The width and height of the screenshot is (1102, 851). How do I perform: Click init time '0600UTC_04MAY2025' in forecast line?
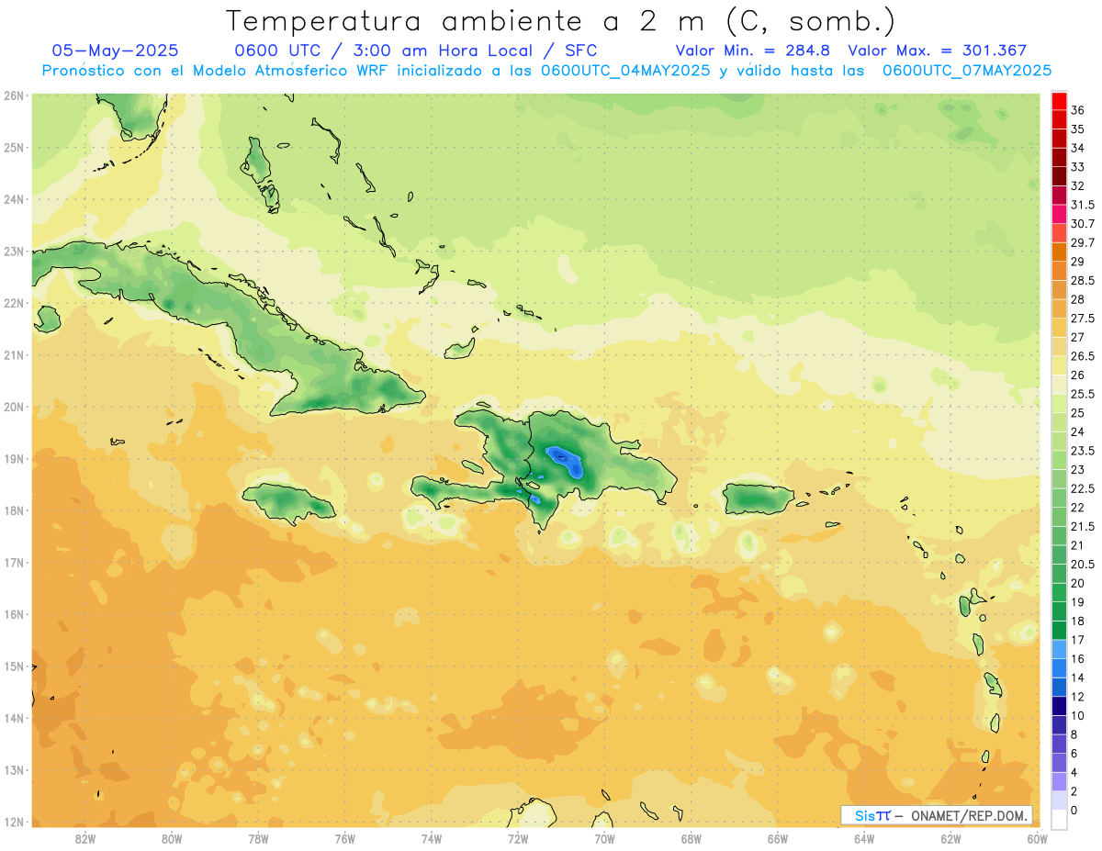click(625, 71)
